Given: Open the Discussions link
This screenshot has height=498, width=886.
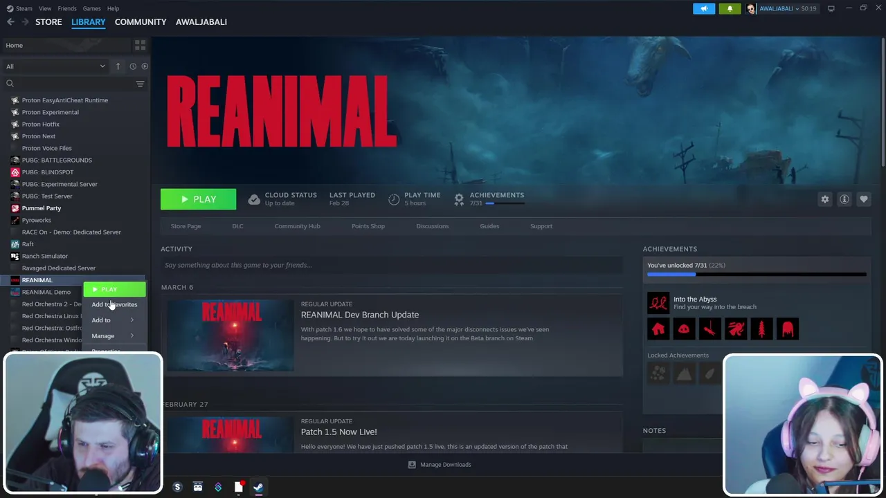Looking at the screenshot, I should tap(433, 226).
